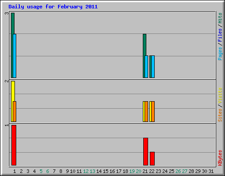Click day label '10' on the x-axis
This screenshot has height=176, width=225.
[73, 171]
